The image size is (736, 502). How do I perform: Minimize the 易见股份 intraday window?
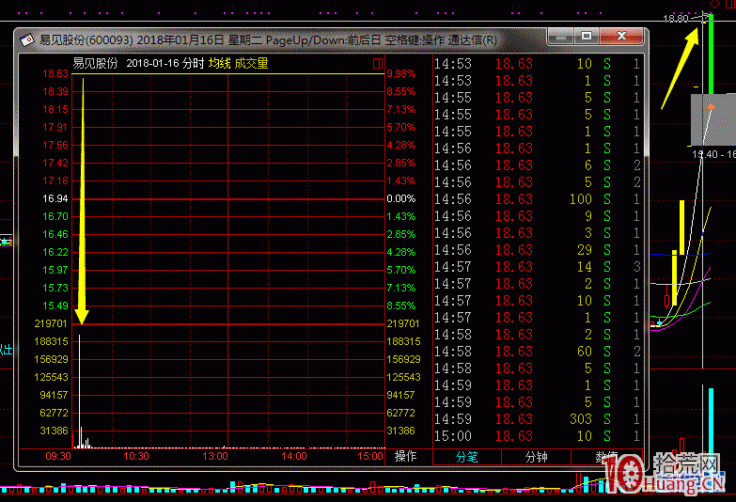(560, 36)
